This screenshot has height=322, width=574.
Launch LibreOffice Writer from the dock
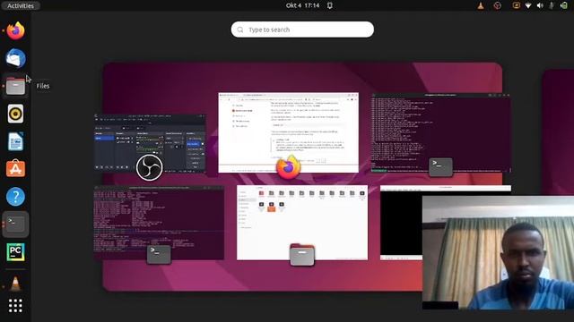15,141
